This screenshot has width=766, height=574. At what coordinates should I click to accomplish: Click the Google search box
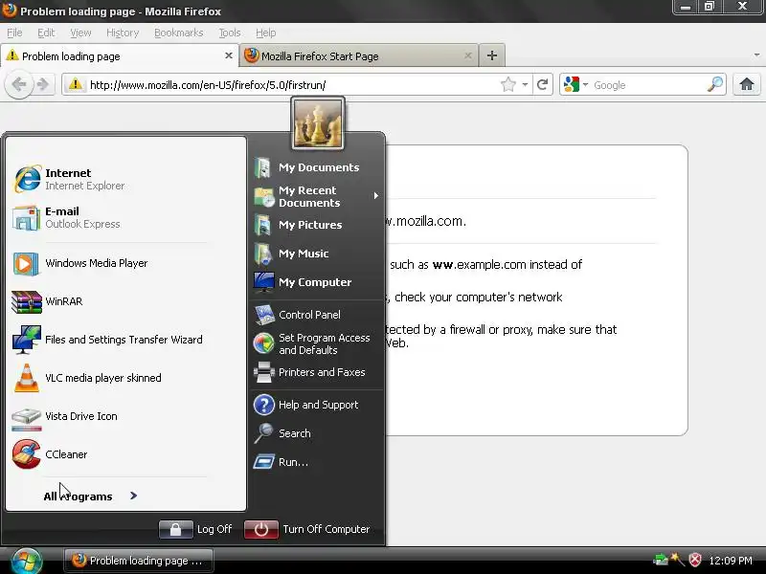click(648, 84)
